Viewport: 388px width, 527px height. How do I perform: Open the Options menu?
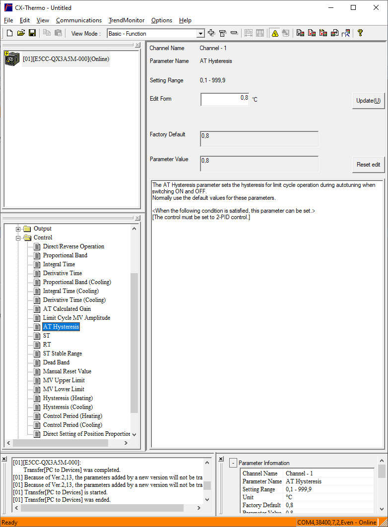click(x=162, y=20)
